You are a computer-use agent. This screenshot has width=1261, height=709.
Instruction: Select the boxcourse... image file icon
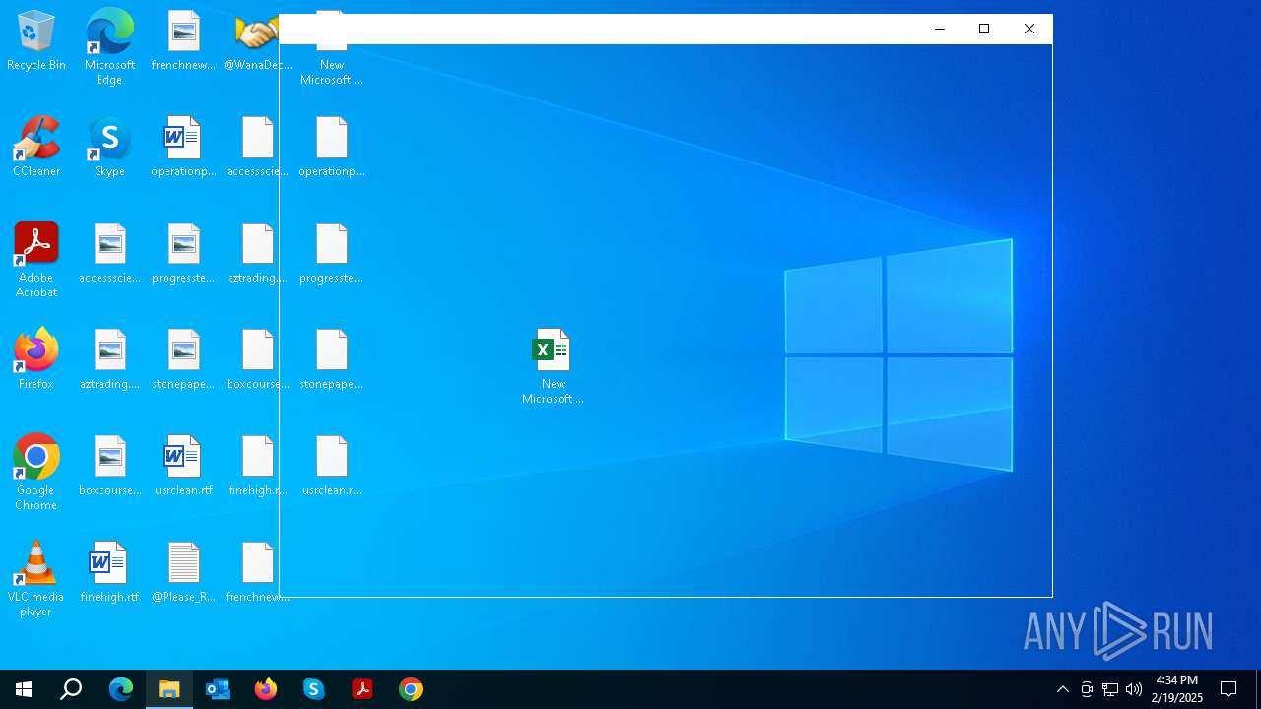tap(109, 466)
